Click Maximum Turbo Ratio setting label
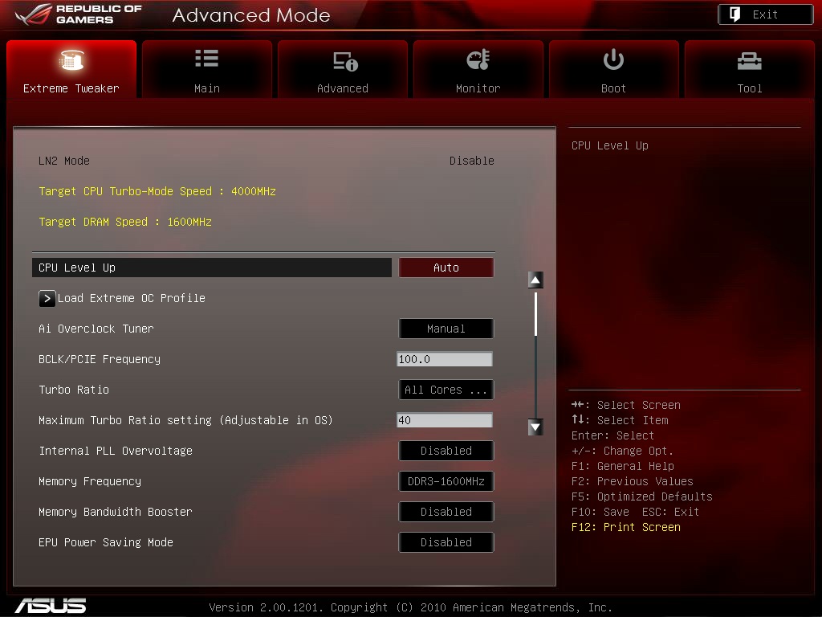The width and height of the screenshot is (822, 617). click(185, 420)
